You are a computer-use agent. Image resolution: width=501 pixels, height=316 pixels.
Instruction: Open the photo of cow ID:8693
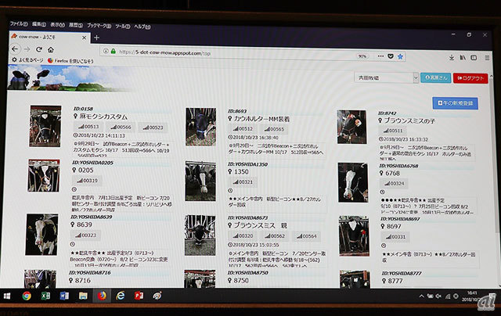200,127
